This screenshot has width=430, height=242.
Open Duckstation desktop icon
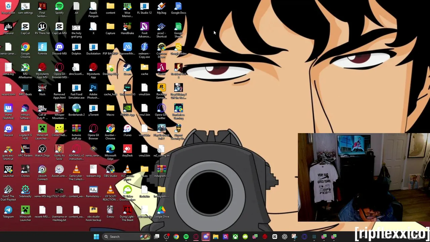[x=93, y=49]
